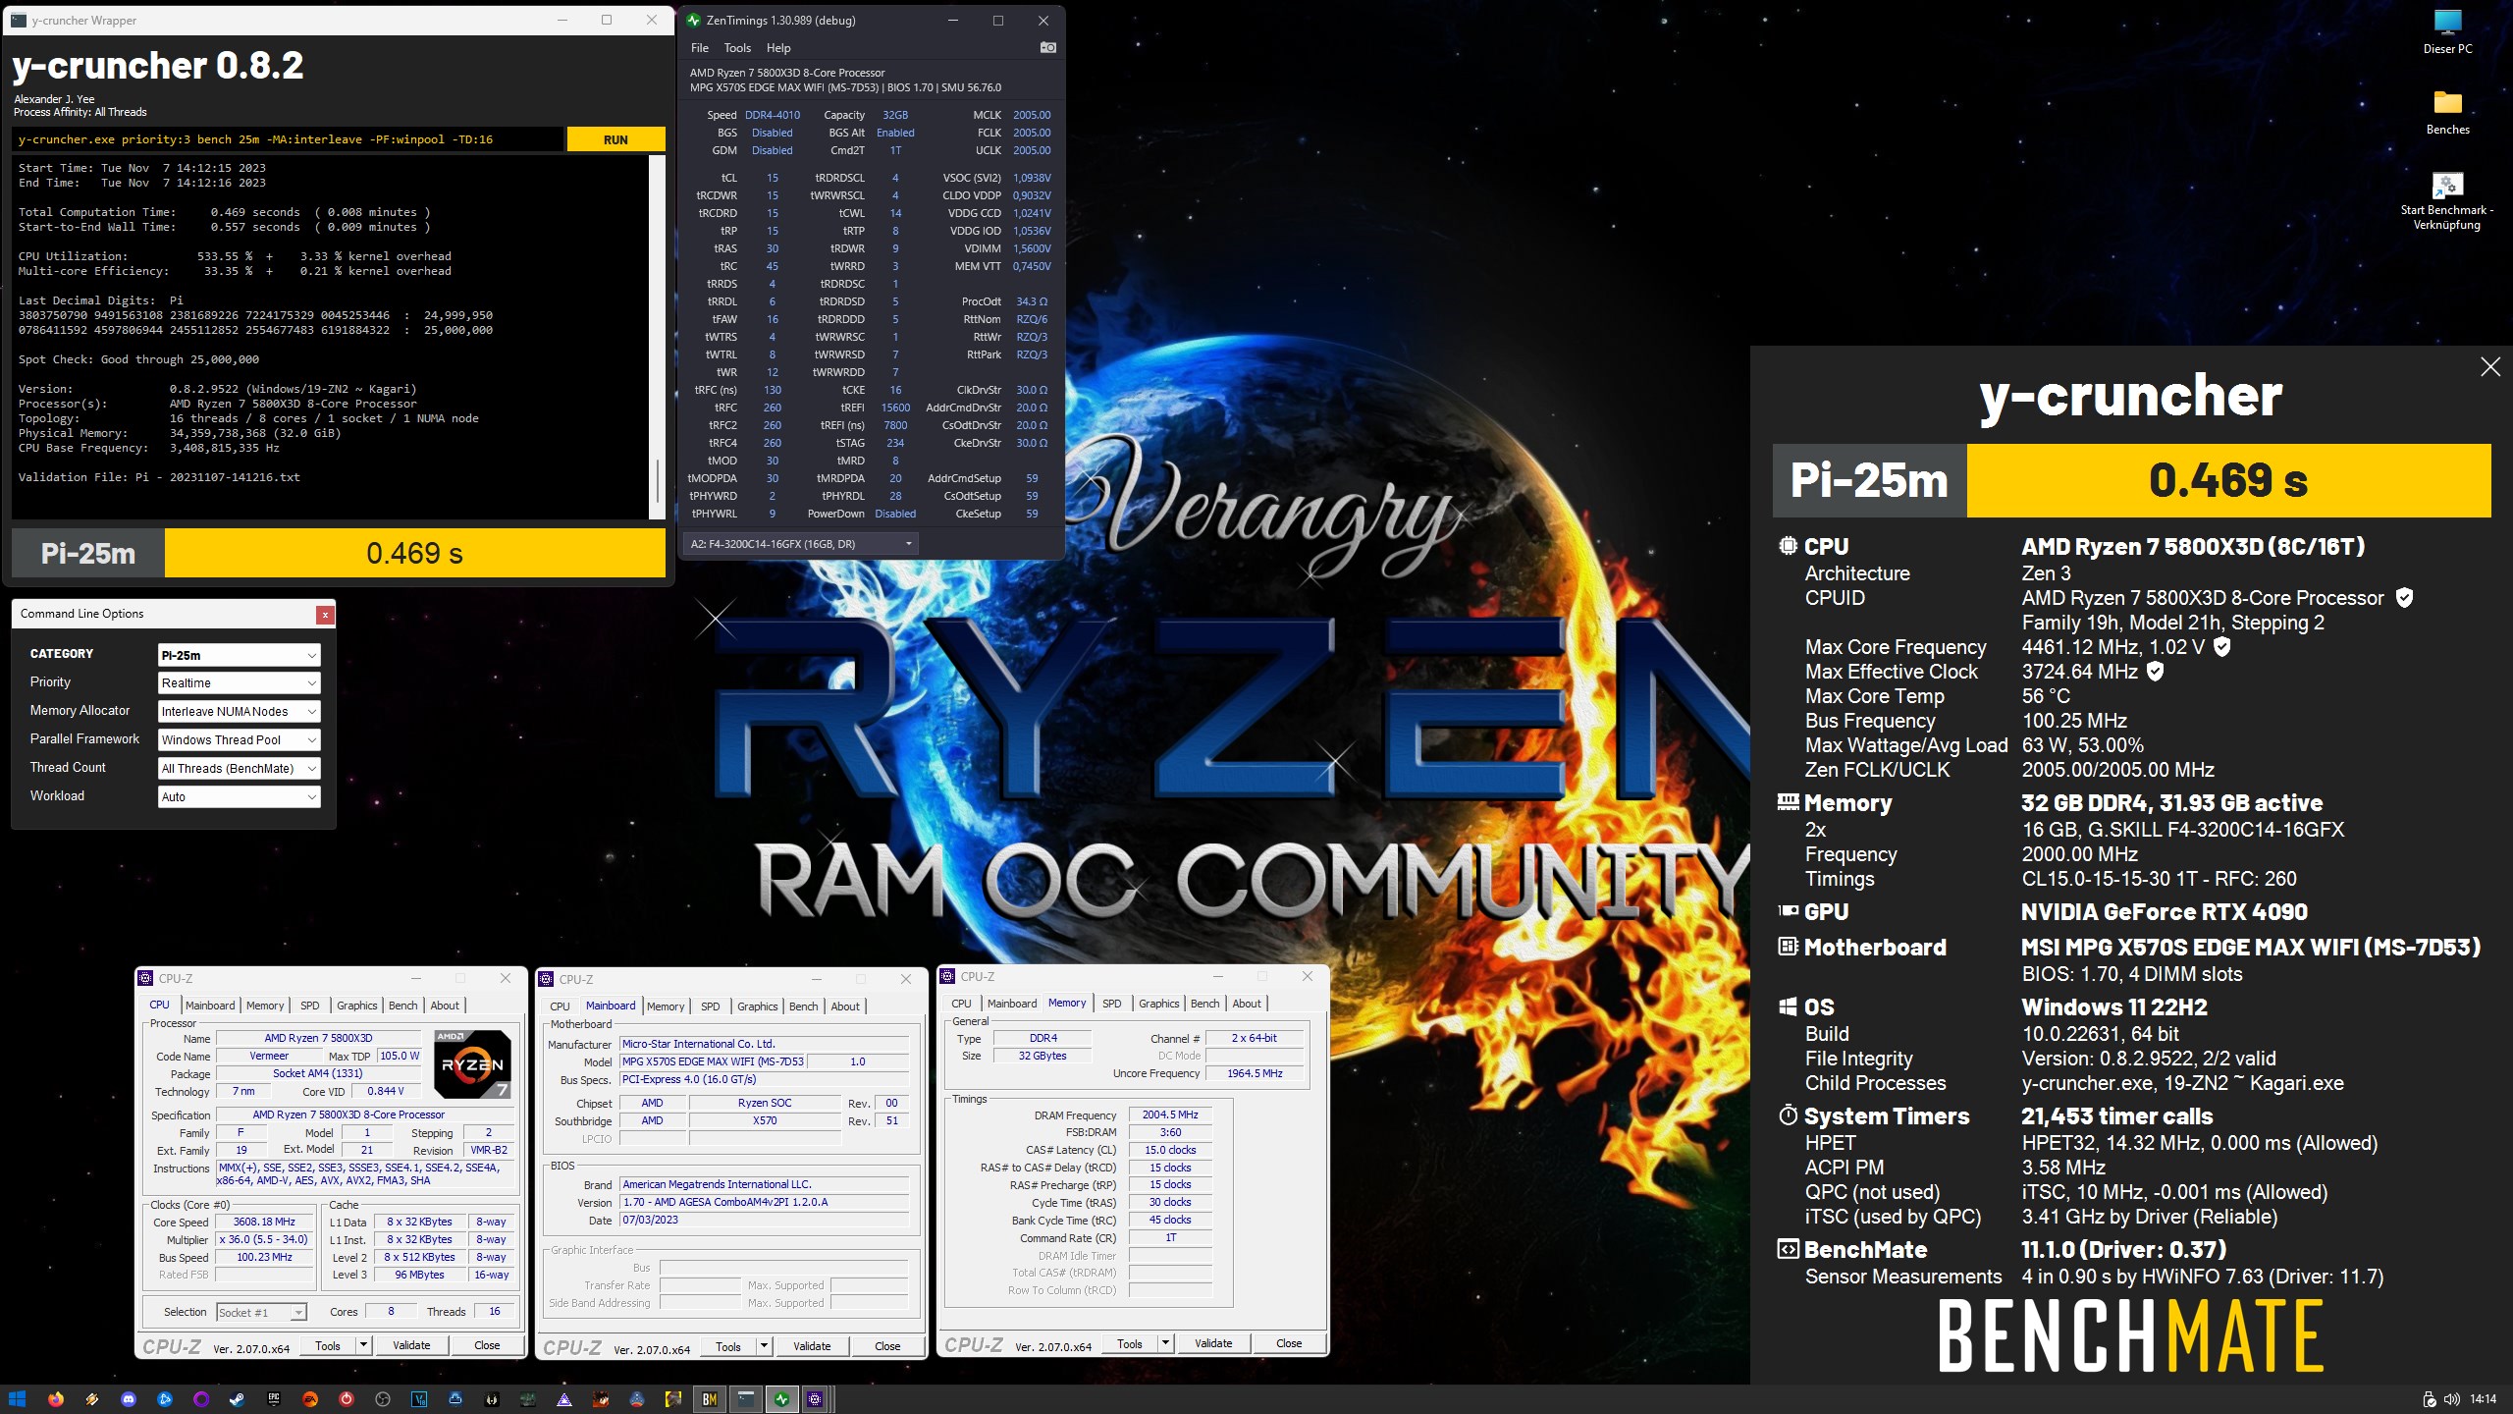Open the Priority dropdown set to Realtime
This screenshot has height=1414, width=2513.
(240, 683)
